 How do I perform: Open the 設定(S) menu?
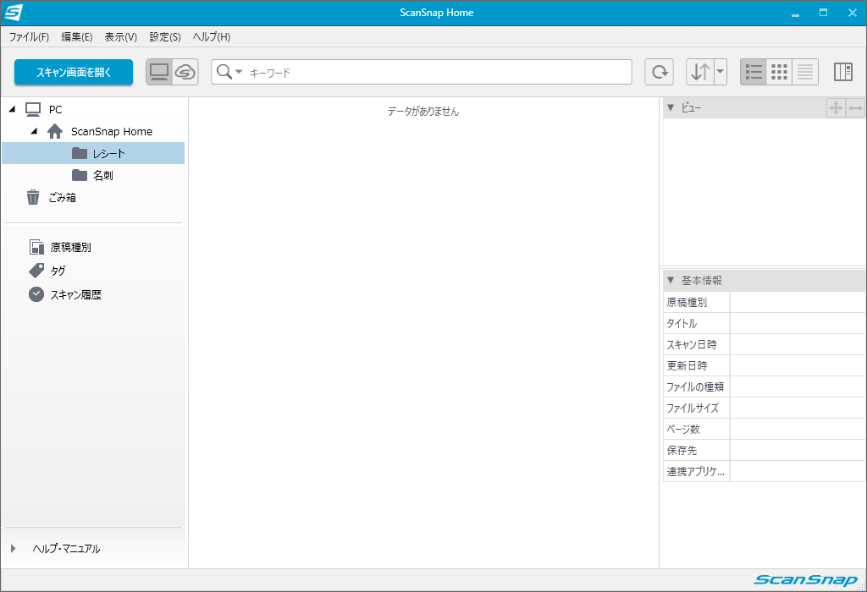tap(165, 37)
